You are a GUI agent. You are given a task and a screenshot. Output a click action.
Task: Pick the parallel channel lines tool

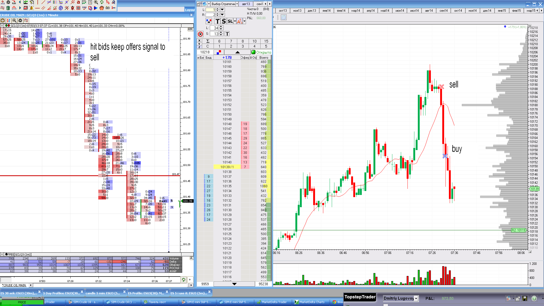point(43,8)
